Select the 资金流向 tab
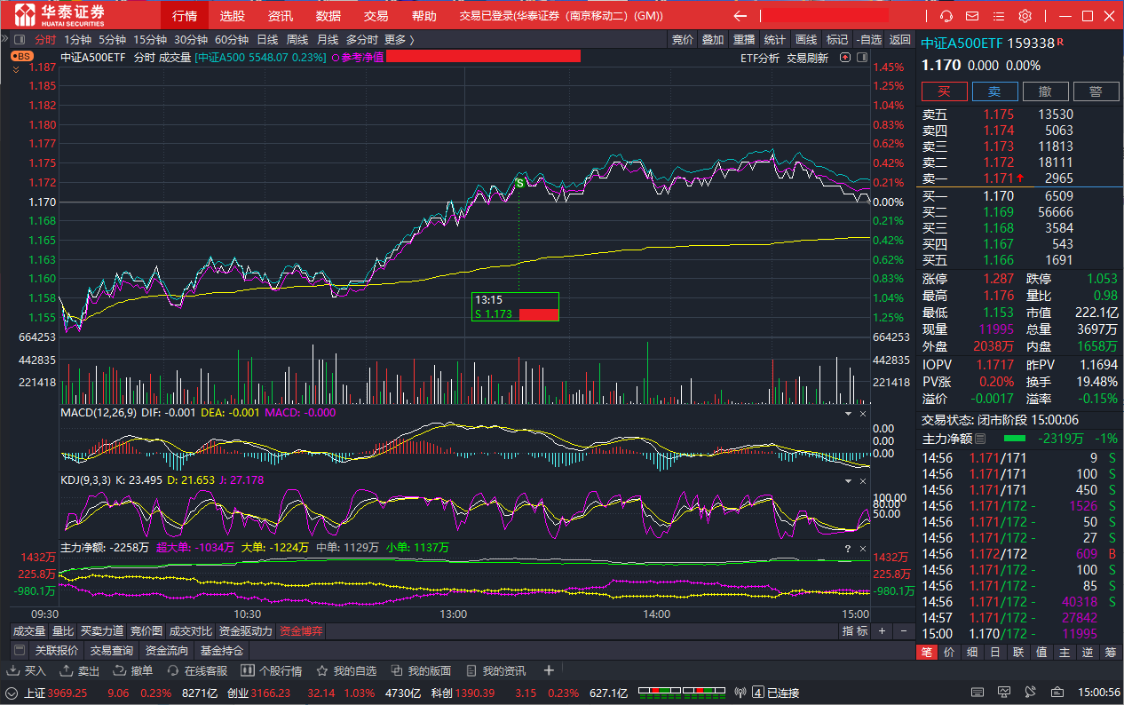 [x=166, y=651]
